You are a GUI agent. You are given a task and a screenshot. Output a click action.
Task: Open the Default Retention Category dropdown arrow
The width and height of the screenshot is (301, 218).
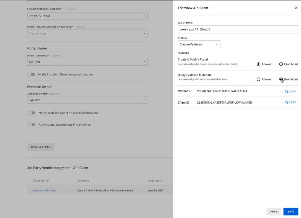point(144,16)
